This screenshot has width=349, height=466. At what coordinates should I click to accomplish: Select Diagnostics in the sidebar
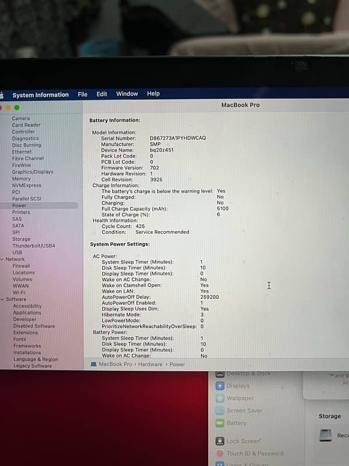[x=25, y=139]
